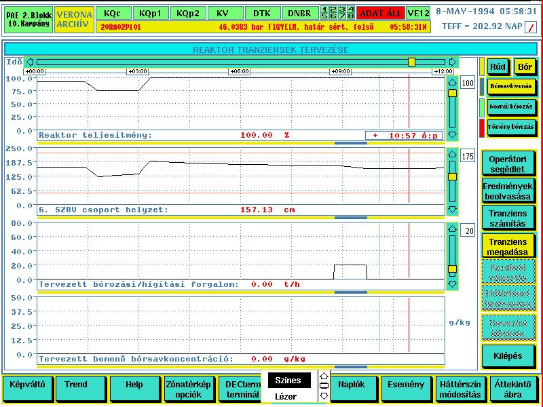Viewport: 543px width, 407px height.
Task: Click the right arrow of the Idő time scrollbar
Action: [x=452, y=62]
